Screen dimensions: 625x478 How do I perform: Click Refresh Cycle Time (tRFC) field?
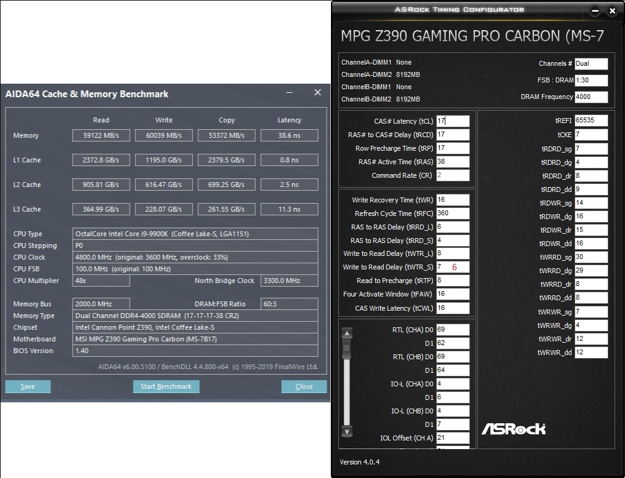(x=453, y=213)
